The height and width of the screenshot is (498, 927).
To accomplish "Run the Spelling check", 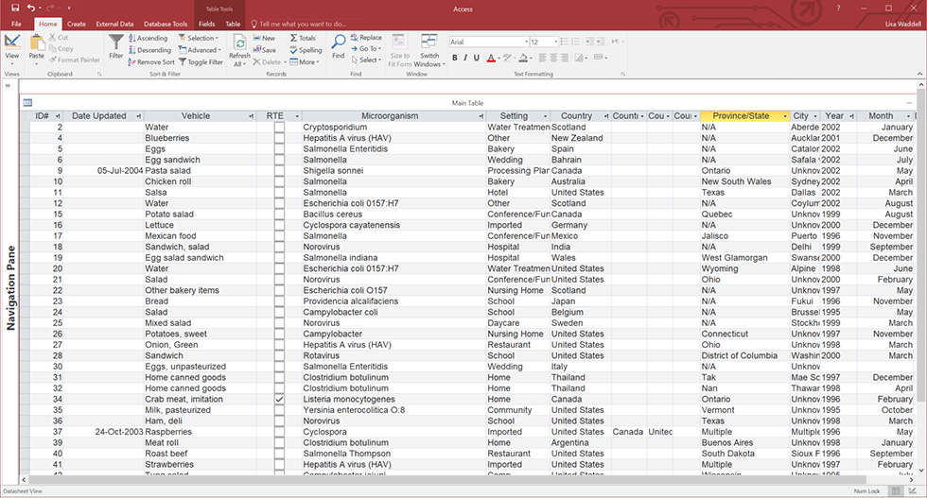I will [x=306, y=50].
